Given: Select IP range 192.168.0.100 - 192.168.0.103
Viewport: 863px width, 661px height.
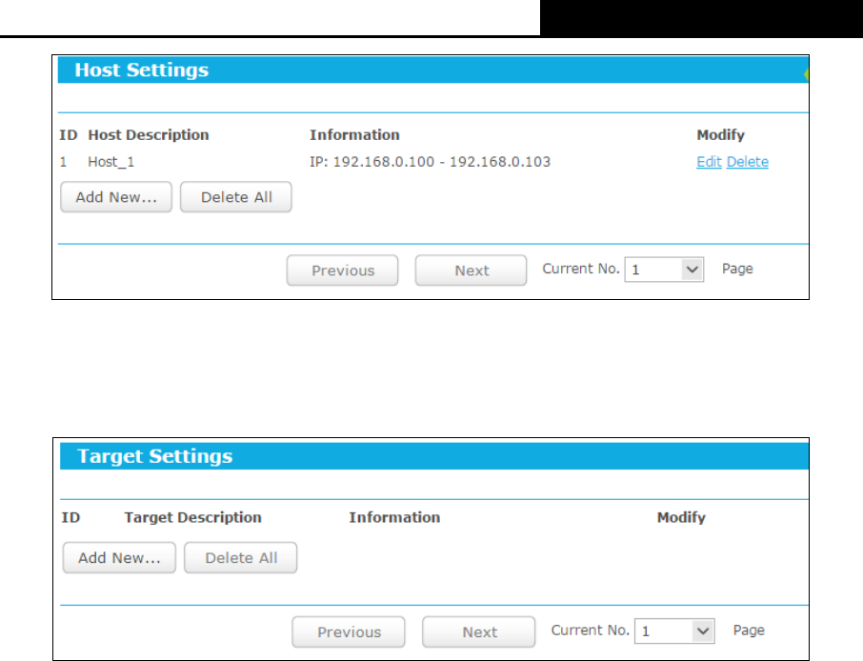Looking at the screenshot, I should (x=430, y=162).
